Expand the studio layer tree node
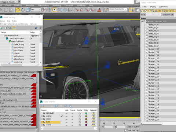This screenshot has width=176, height=132. tap(42, 122)
